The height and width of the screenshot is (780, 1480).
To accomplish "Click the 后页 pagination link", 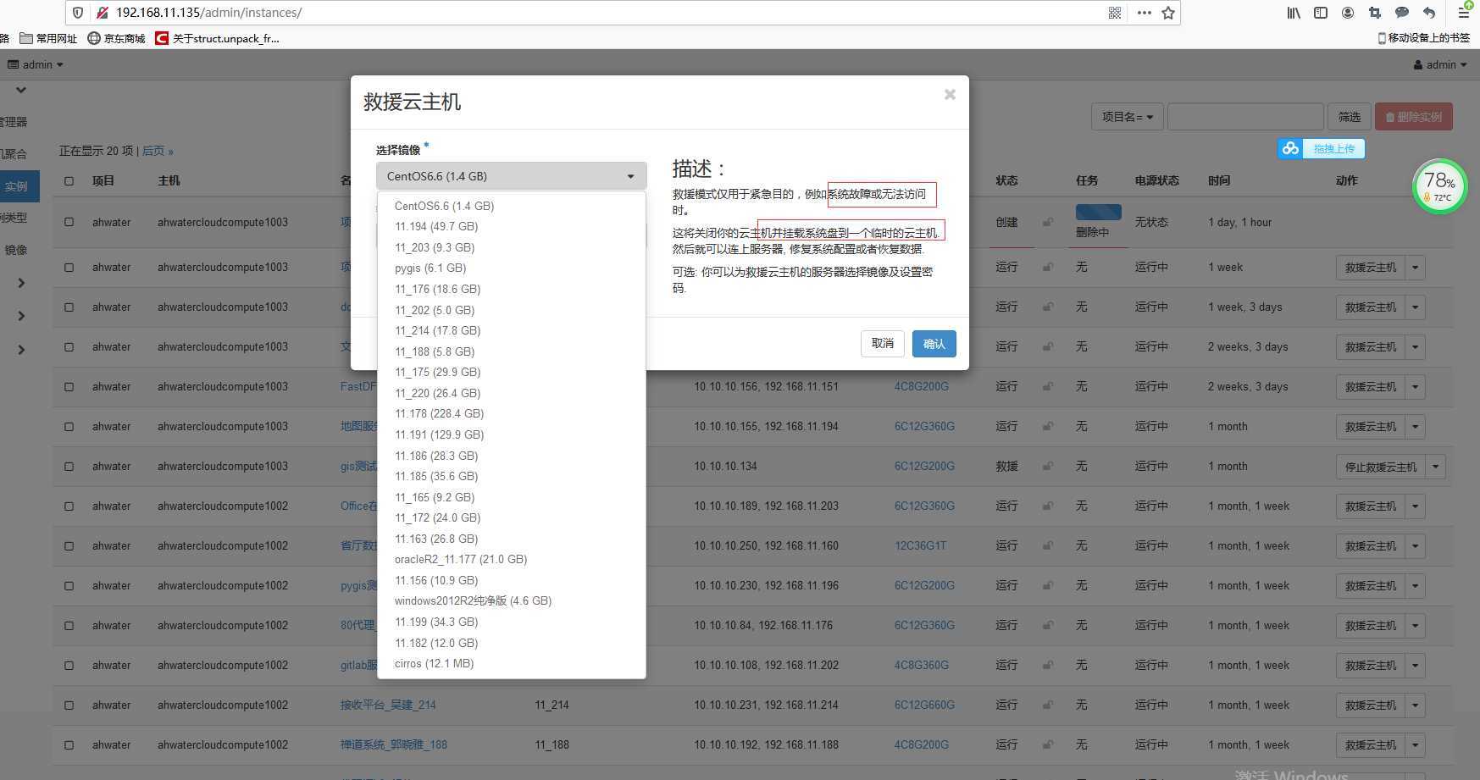I will point(152,150).
